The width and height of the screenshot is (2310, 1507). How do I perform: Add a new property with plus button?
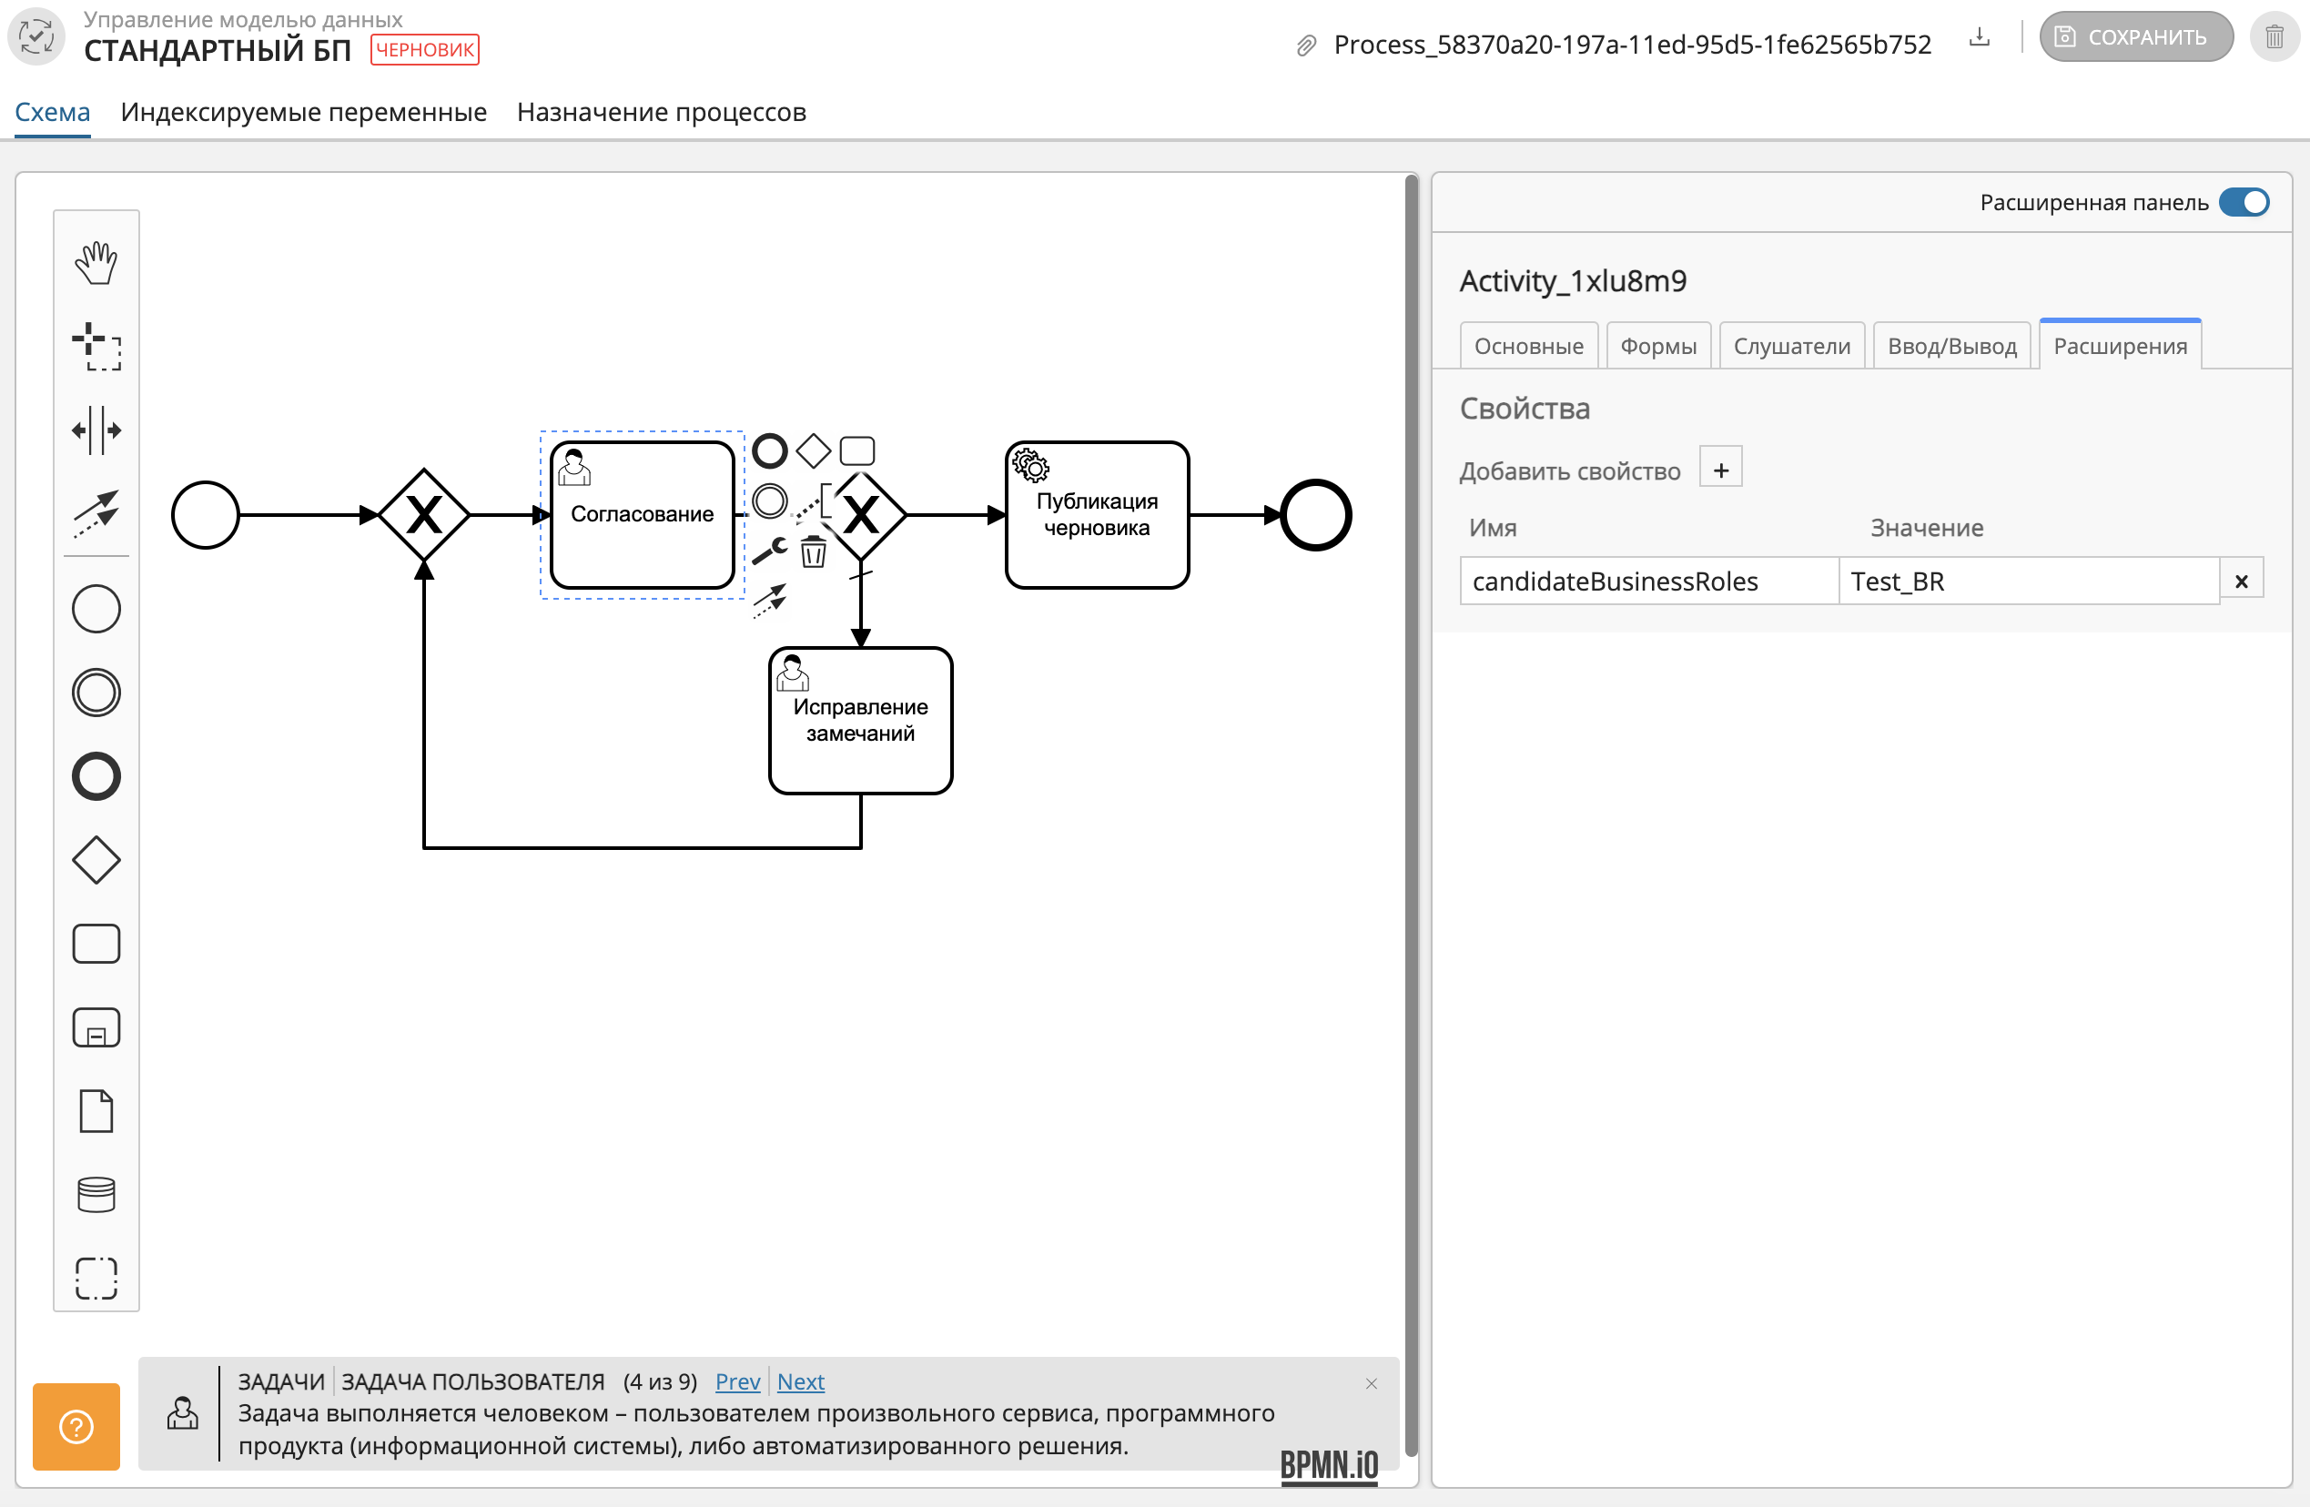click(1720, 470)
